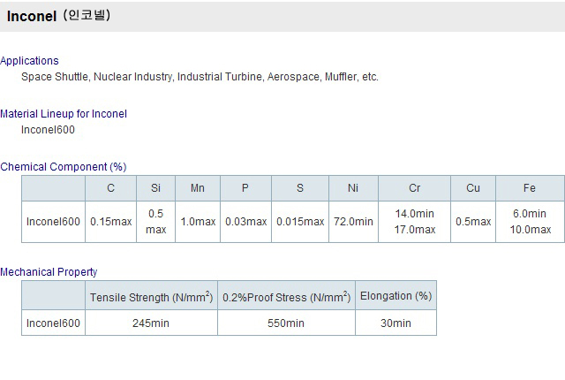Select the 245min tensile strength value

tap(151, 323)
